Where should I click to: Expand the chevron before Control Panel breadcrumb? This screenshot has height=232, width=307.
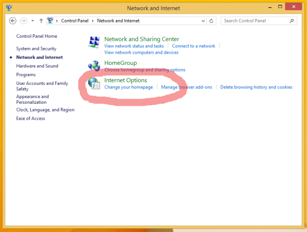(x=57, y=21)
